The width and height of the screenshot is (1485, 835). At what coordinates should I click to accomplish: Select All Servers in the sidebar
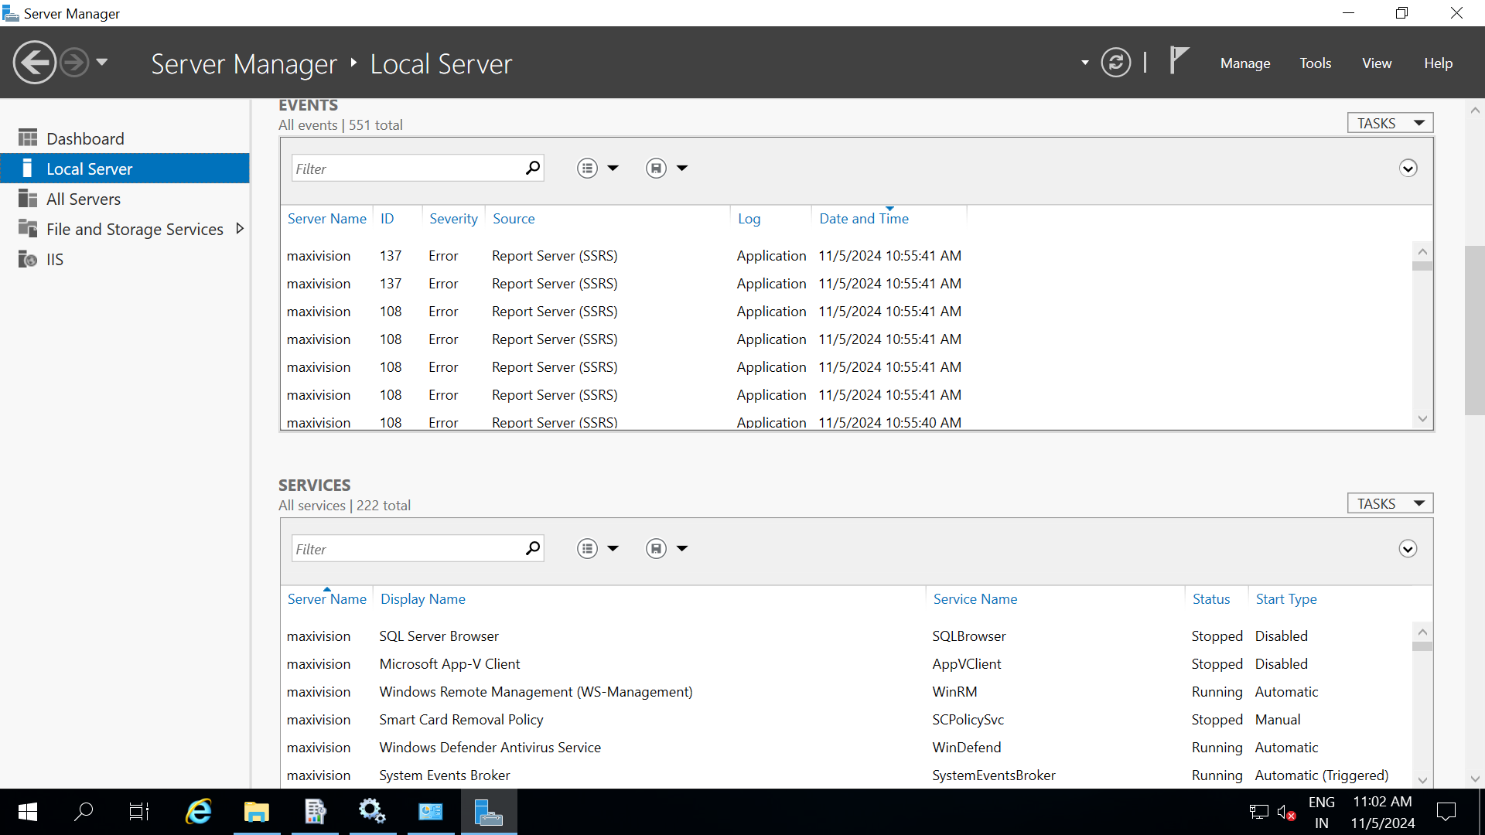[125, 199]
